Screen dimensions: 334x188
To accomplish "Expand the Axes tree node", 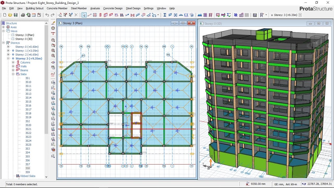I will (3, 27).
